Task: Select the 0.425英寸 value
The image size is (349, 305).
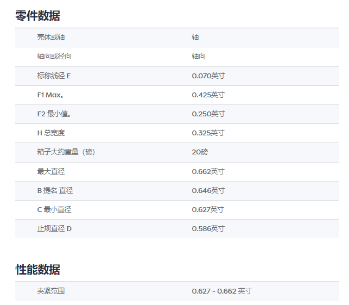Action: (x=208, y=95)
